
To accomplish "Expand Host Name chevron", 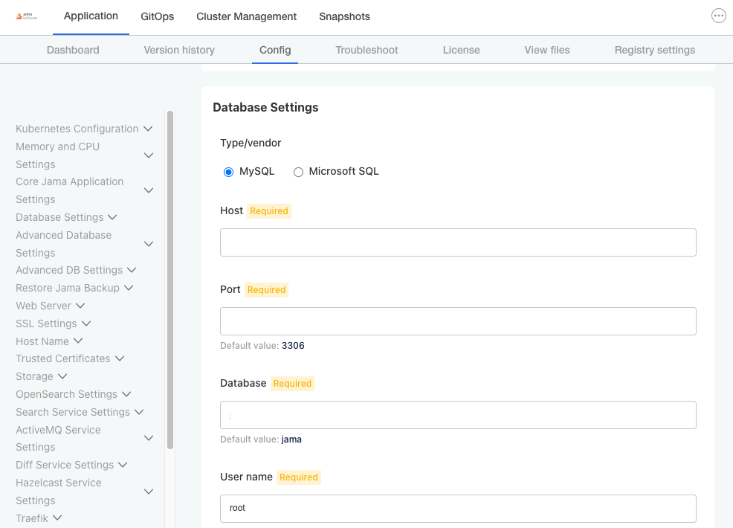I will (78, 341).
